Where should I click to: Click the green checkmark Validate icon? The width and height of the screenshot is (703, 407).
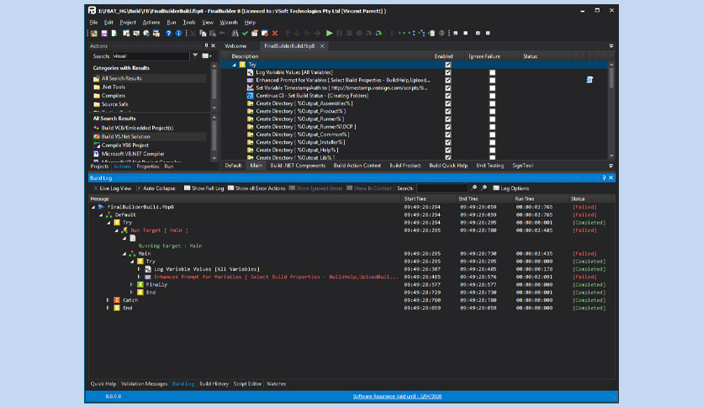click(245, 33)
